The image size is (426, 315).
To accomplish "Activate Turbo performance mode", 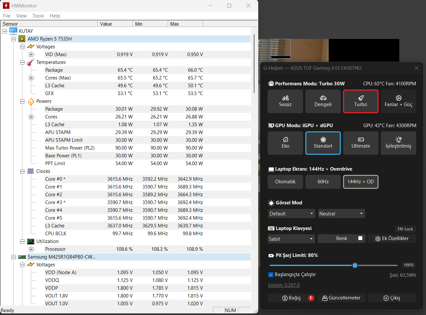I will click(361, 102).
